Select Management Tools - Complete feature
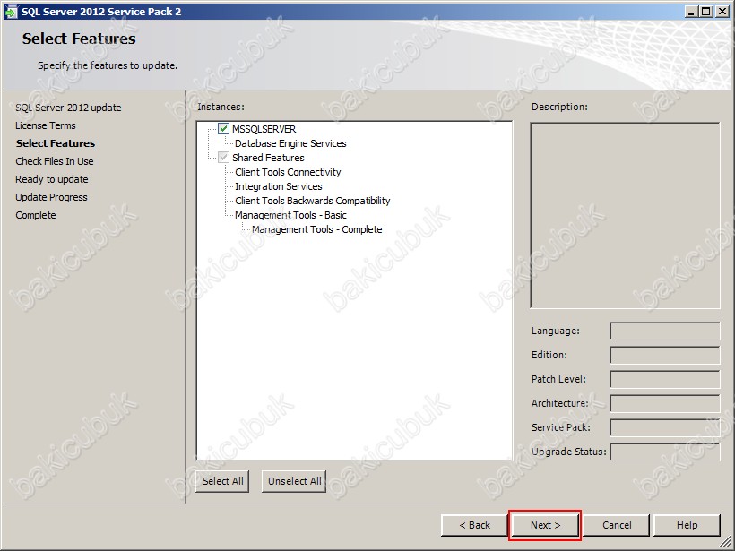 click(317, 229)
